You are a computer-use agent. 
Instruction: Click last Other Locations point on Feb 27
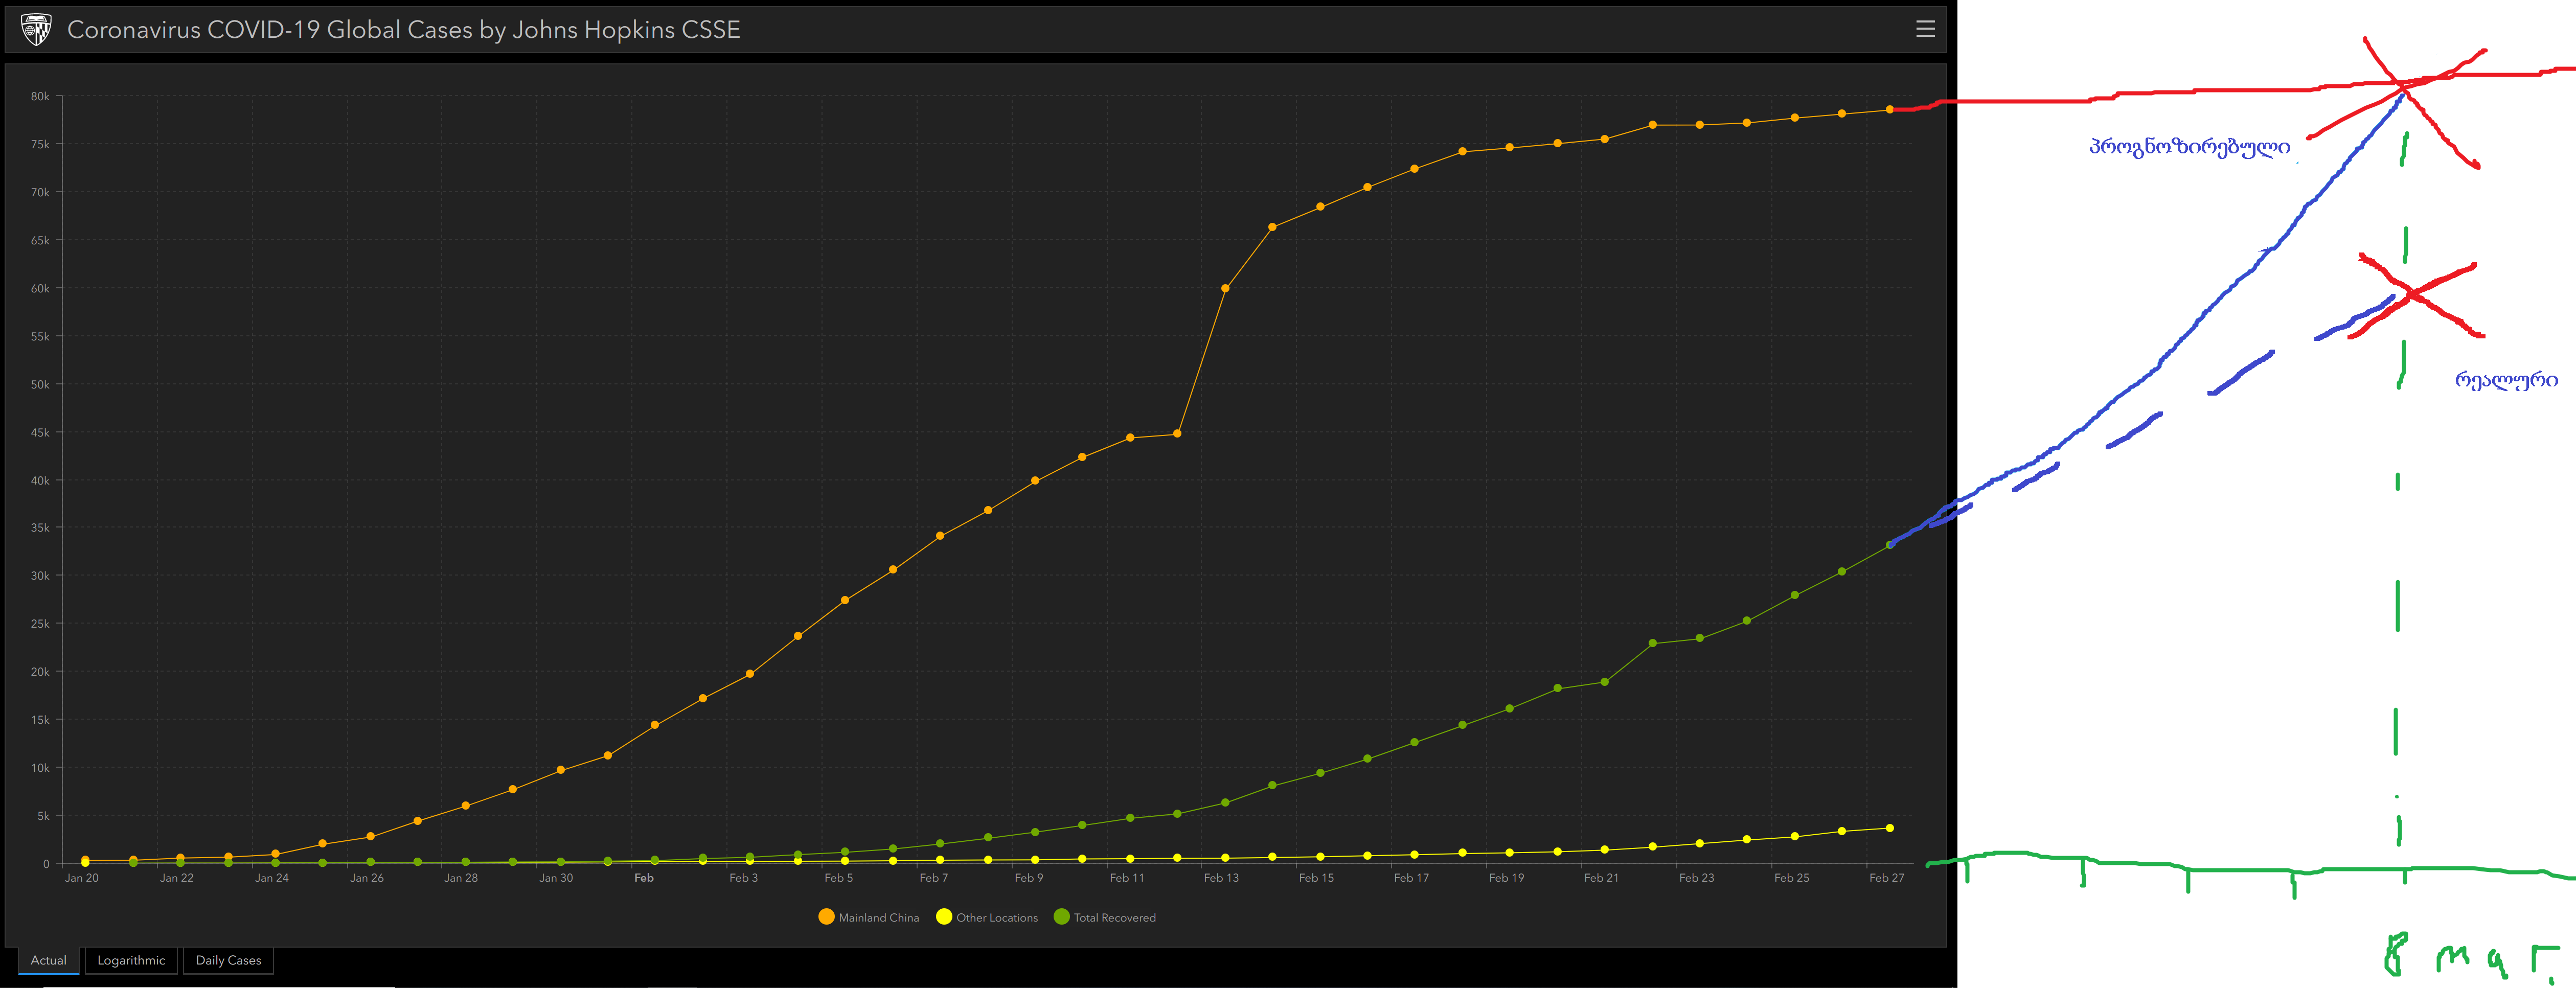pyautogui.click(x=1889, y=828)
